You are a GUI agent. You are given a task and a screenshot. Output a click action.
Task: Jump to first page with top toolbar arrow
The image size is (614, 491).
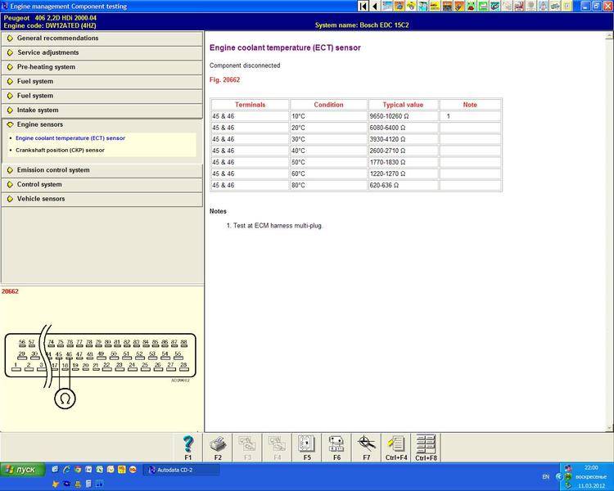click(364, 6)
